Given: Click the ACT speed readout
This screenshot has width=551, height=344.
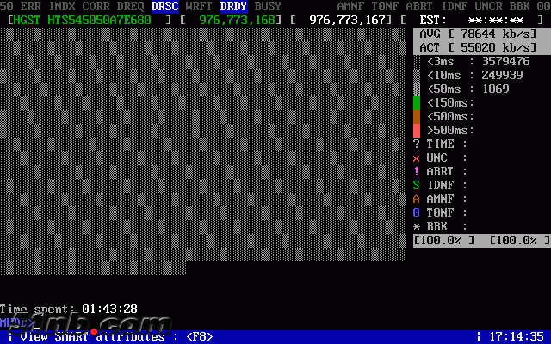Looking at the screenshot, I should coord(479,46).
